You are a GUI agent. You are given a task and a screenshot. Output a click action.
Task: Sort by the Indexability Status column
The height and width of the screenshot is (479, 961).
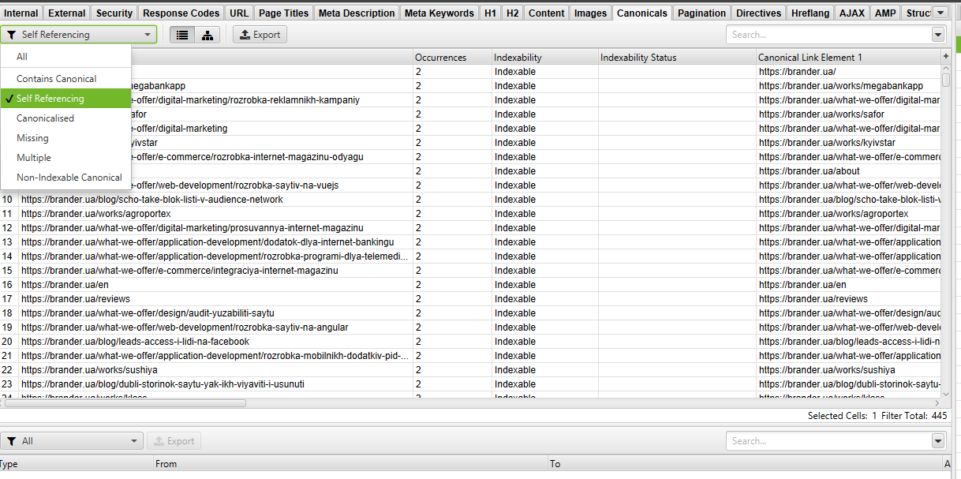coord(675,58)
